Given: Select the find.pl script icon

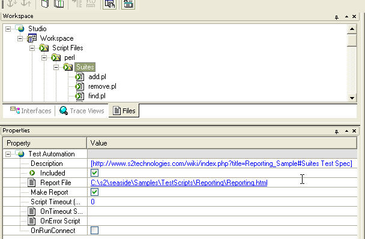Looking at the screenshot, I should coord(80,96).
